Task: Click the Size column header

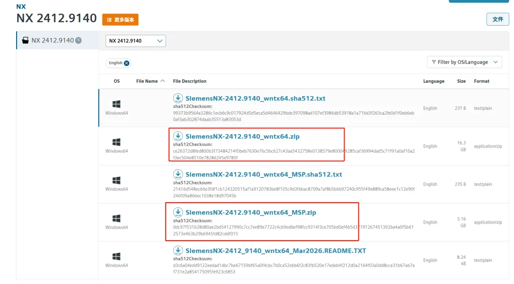Action: pos(461,81)
